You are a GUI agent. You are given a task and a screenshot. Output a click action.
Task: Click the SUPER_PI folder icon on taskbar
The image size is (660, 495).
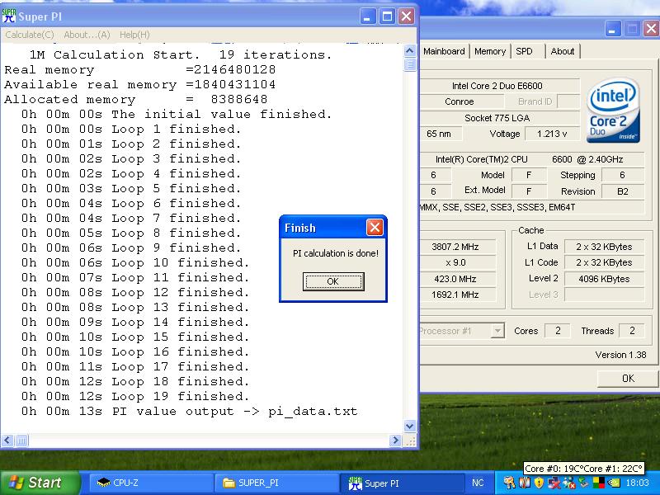pyautogui.click(x=229, y=483)
